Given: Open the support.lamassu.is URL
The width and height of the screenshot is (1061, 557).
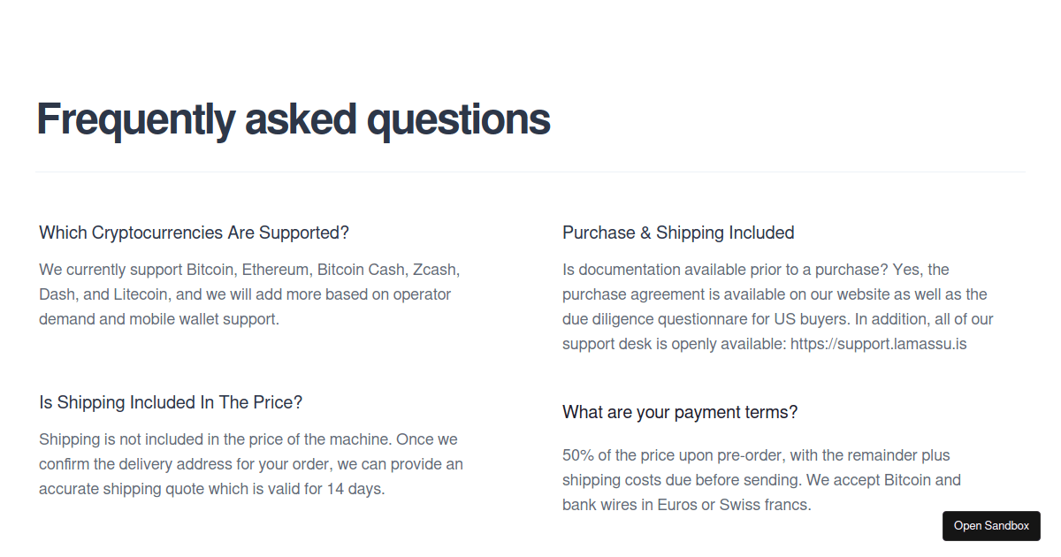Looking at the screenshot, I should pyautogui.click(x=879, y=344).
